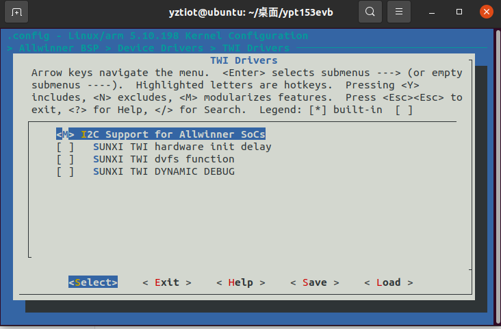Image resolution: width=501 pixels, height=329 pixels.
Task: Enable SUNXI TWI hardware init delay
Action: [65, 147]
